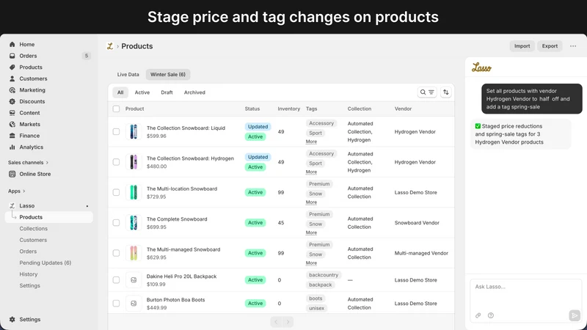Click the Inventory column header

click(288, 109)
